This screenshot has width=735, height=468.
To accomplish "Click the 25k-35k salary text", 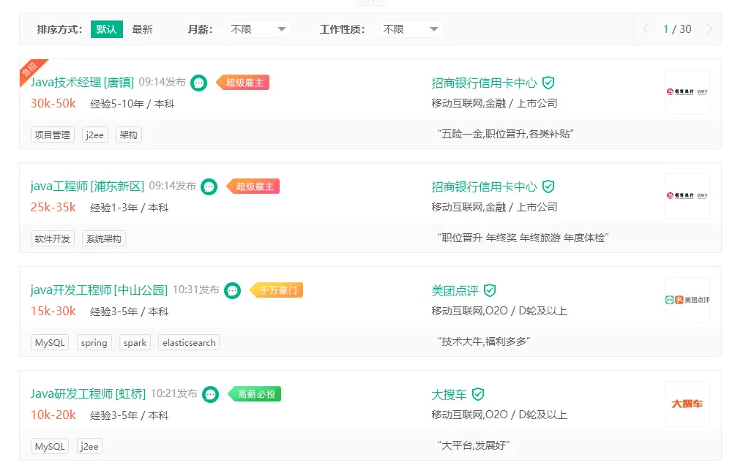I will tap(53, 208).
